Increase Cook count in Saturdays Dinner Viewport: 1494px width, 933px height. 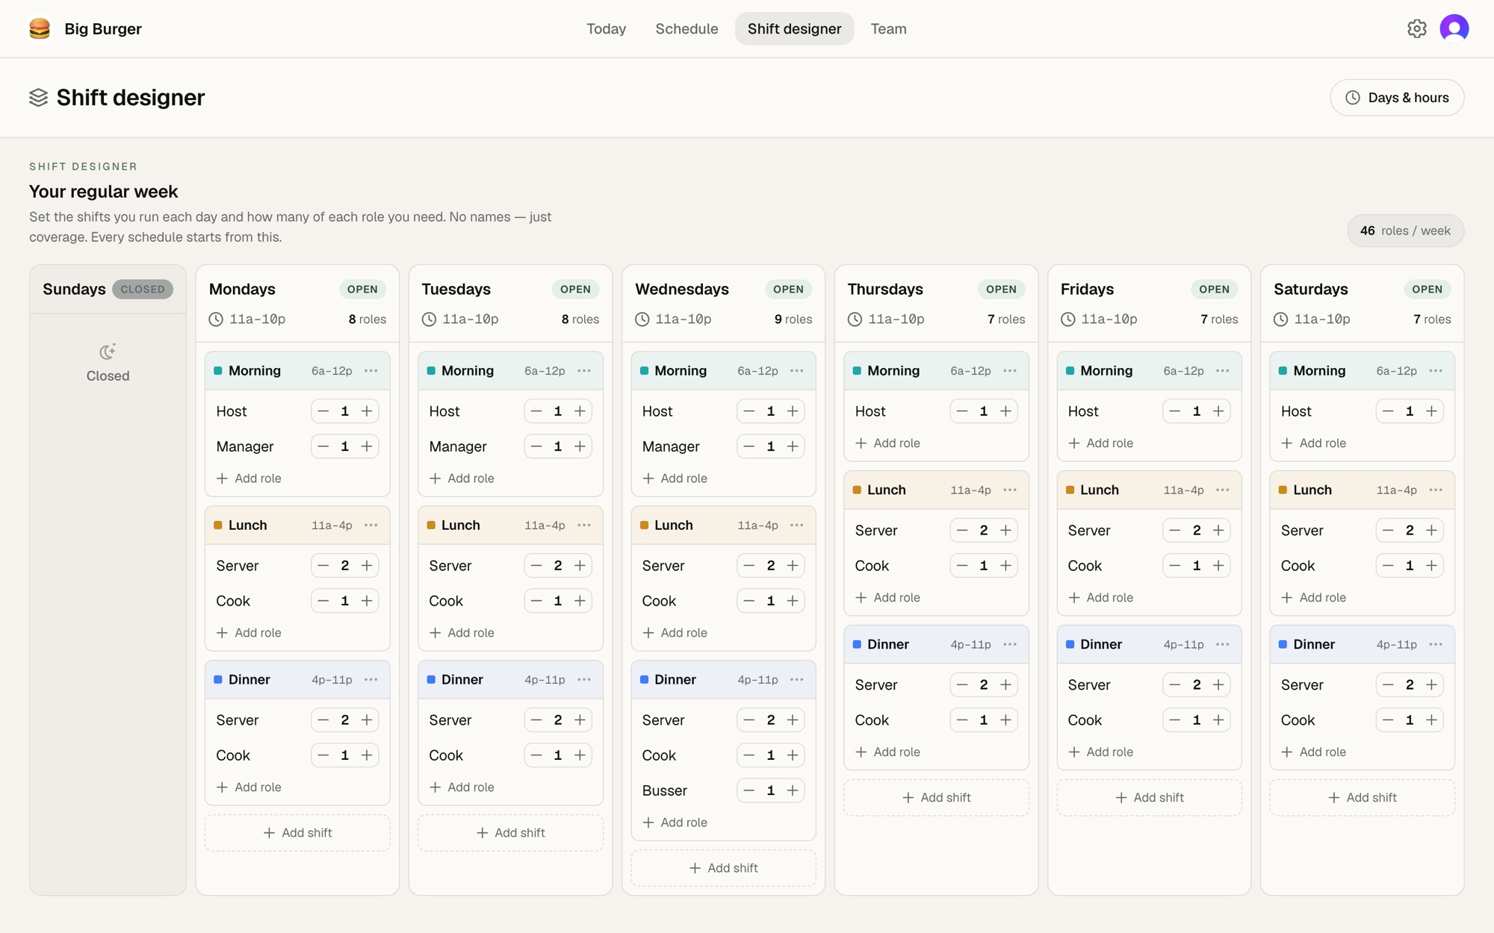tap(1431, 720)
